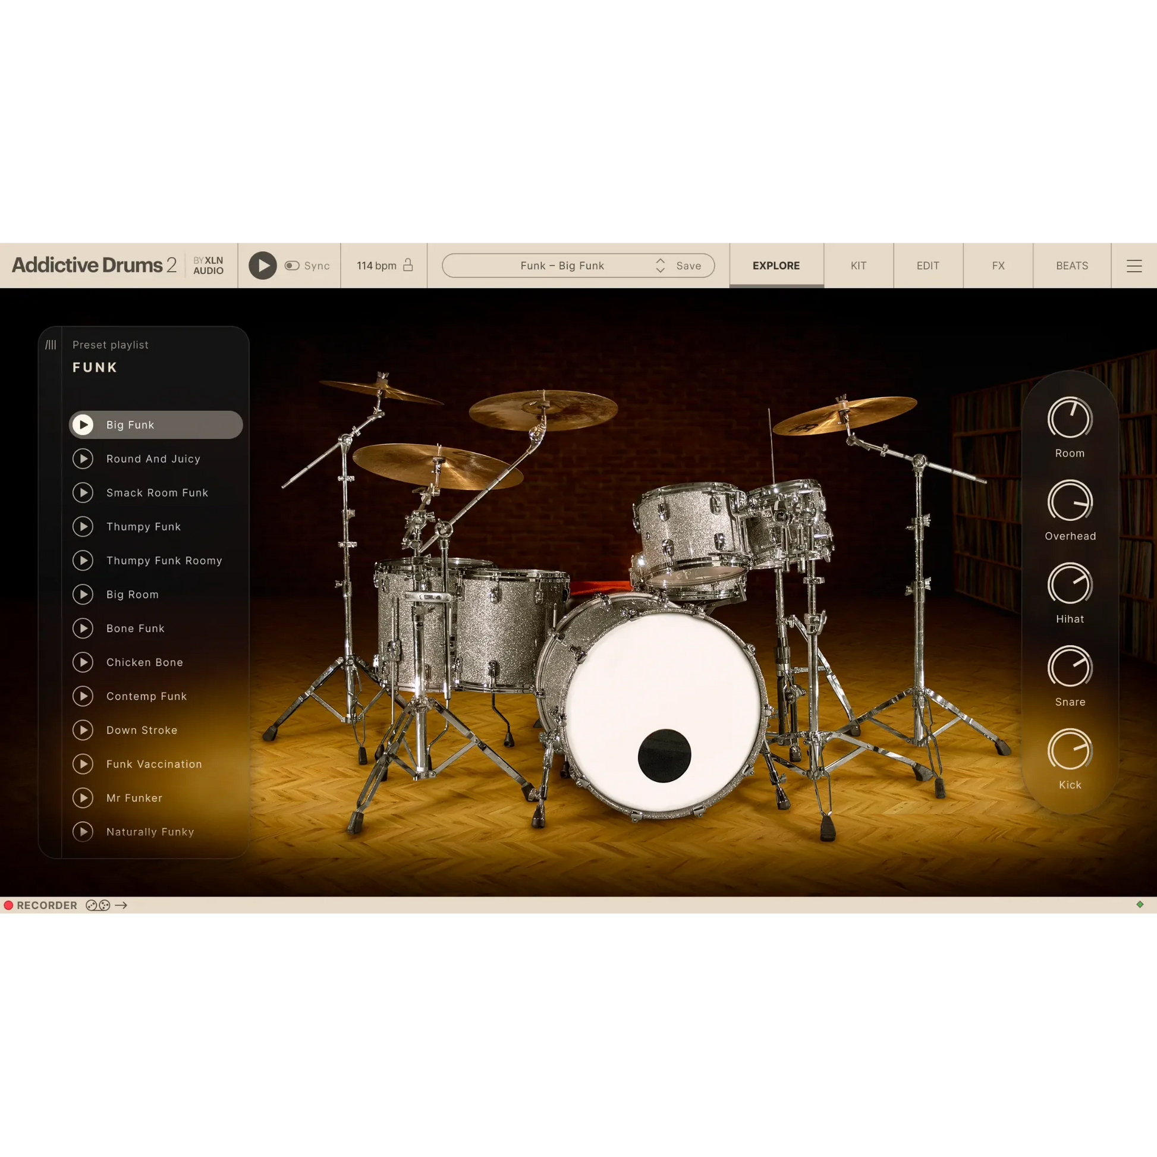
Task: Click the recorder tape reels icon
Action: [x=98, y=905]
